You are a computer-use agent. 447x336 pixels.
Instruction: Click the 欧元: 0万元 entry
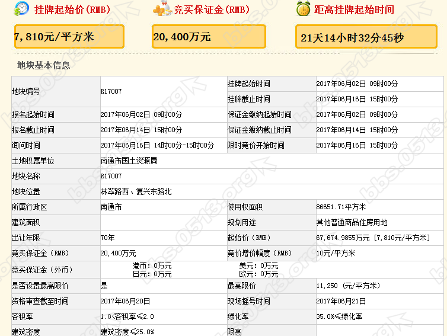point(258,274)
